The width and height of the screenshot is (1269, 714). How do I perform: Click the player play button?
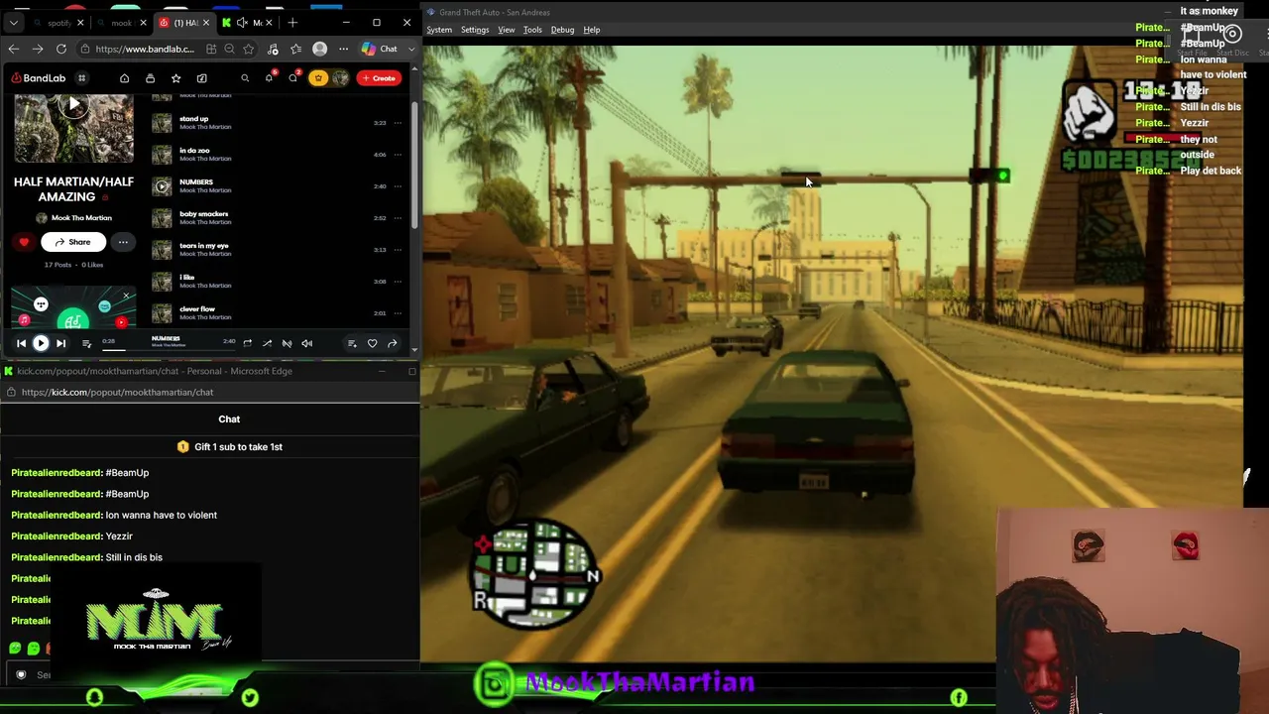tap(41, 343)
